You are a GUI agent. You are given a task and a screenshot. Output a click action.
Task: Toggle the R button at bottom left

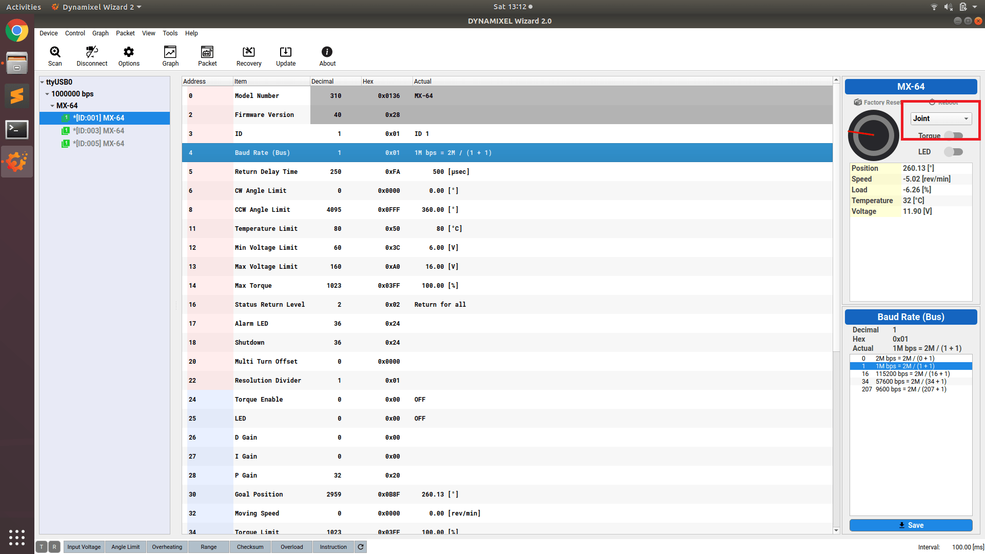(x=54, y=547)
